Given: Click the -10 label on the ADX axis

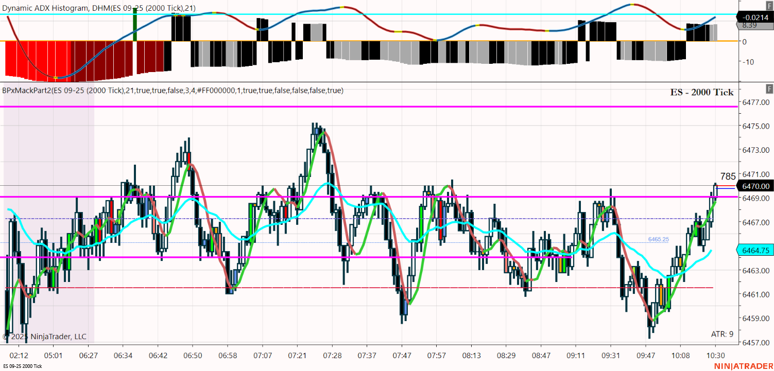Looking at the screenshot, I should pos(747,62).
